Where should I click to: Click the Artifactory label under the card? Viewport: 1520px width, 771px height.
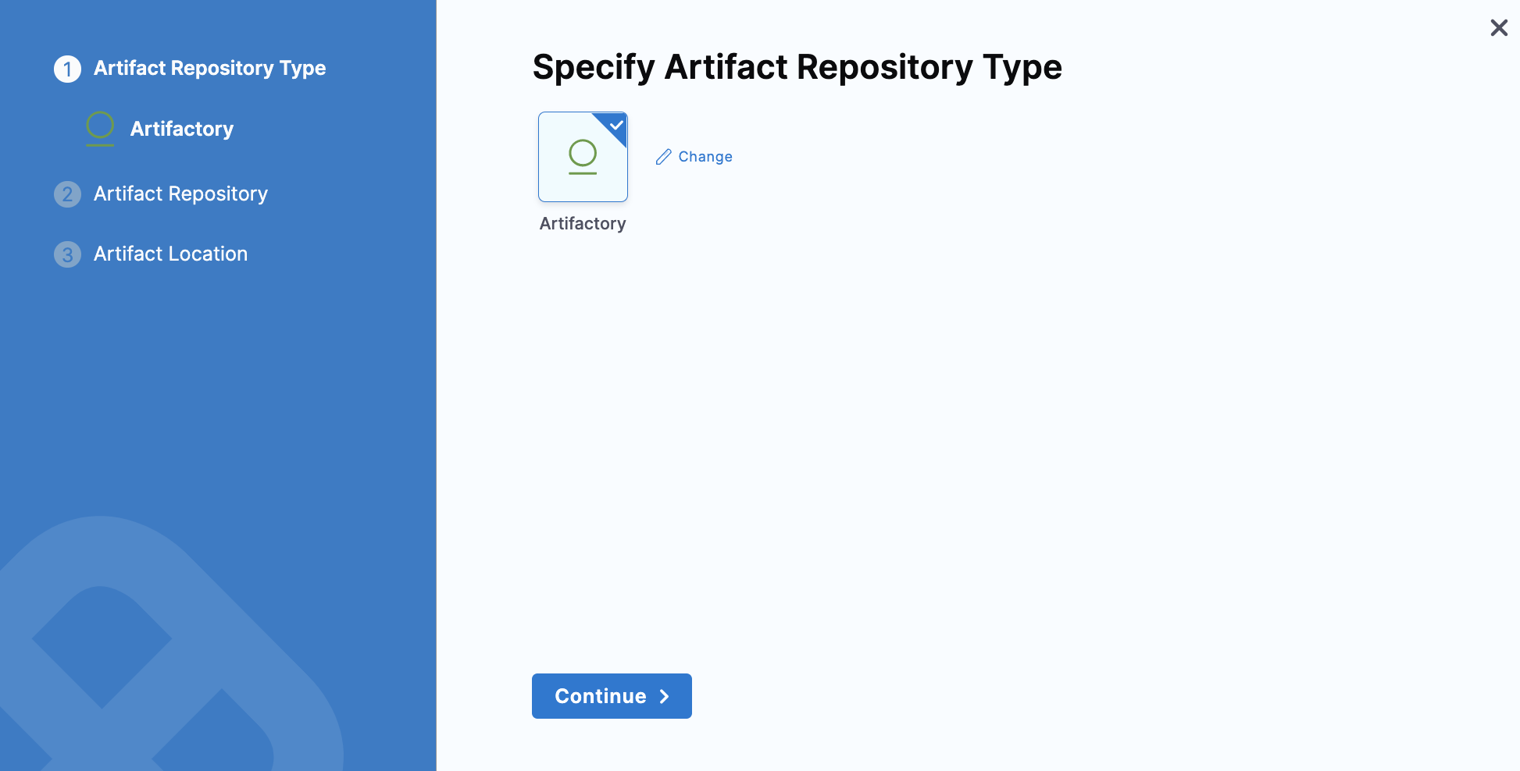pos(583,224)
